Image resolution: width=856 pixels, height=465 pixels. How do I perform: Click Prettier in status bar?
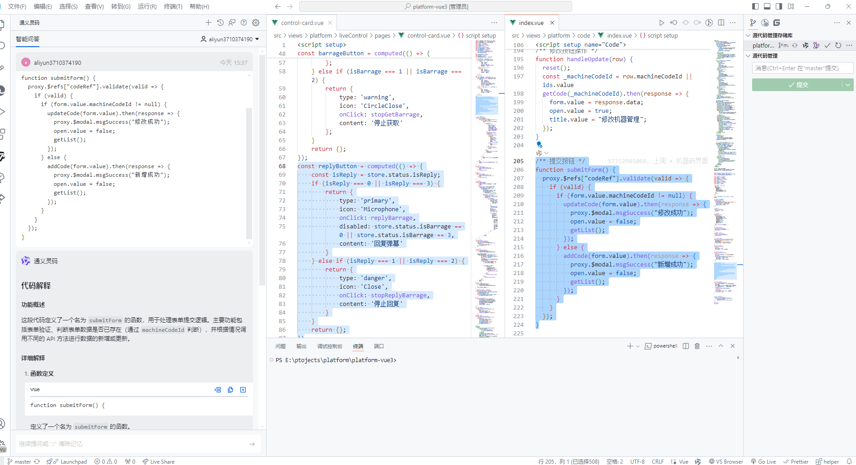(x=796, y=461)
